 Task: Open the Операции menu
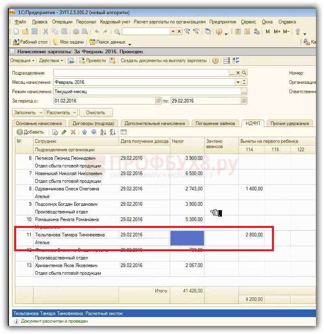click(62, 22)
